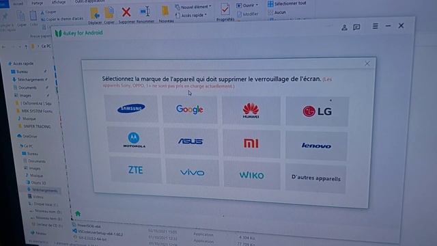Click Déplacer vers in Explorer ribbon
The image size is (437, 246).
(x=95, y=16)
